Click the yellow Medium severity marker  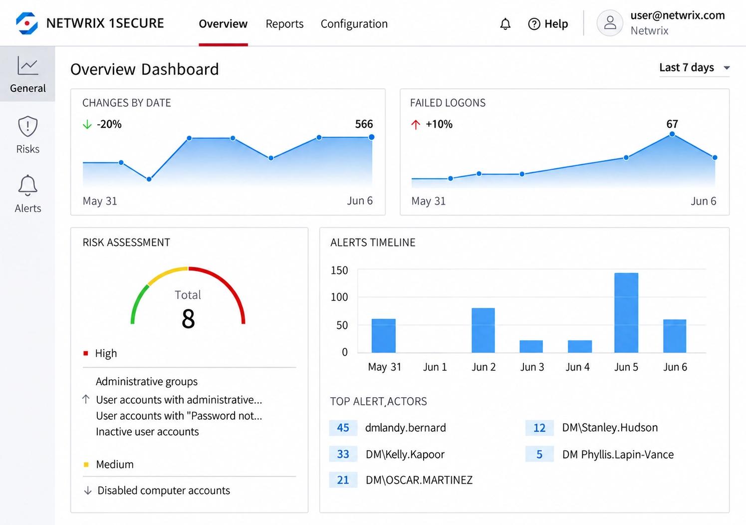(86, 465)
